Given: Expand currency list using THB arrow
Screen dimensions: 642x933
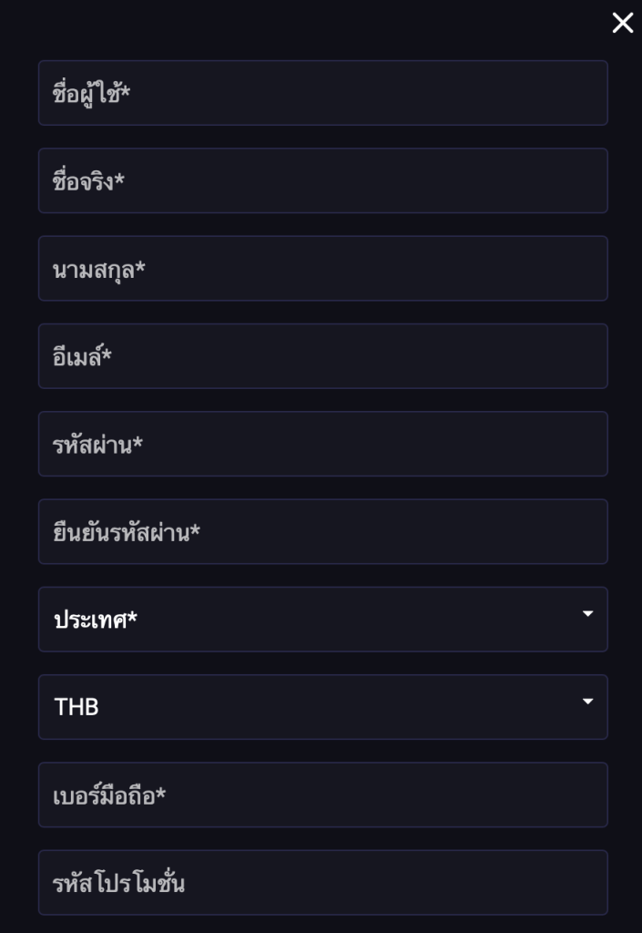Looking at the screenshot, I should point(587,702).
